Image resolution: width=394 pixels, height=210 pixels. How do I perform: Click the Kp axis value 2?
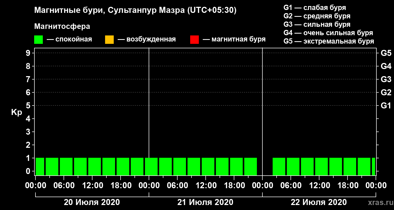tap(29, 145)
